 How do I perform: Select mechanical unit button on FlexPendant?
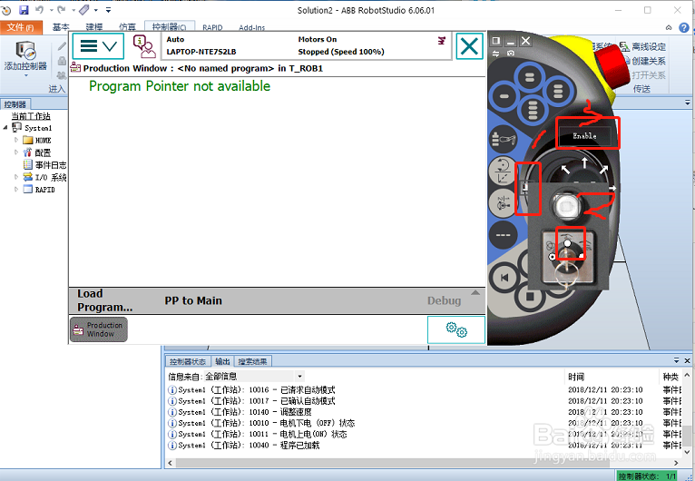point(504,140)
